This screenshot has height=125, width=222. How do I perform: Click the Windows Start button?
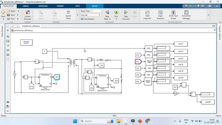pos(75,121)
